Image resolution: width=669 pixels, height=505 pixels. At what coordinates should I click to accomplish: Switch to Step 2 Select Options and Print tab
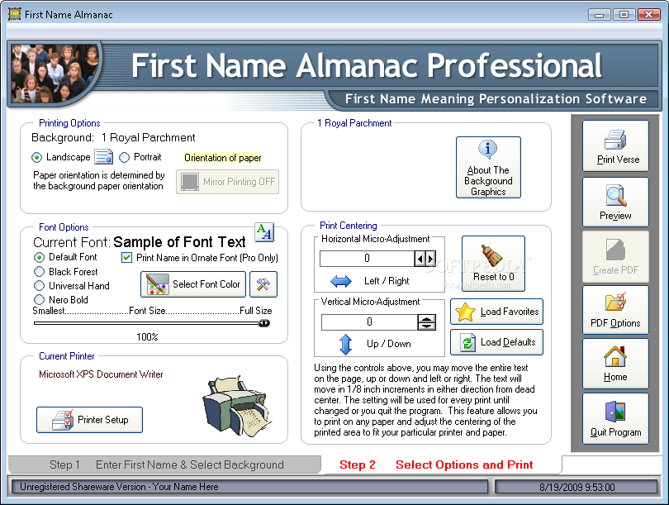(x=442, y=465)
